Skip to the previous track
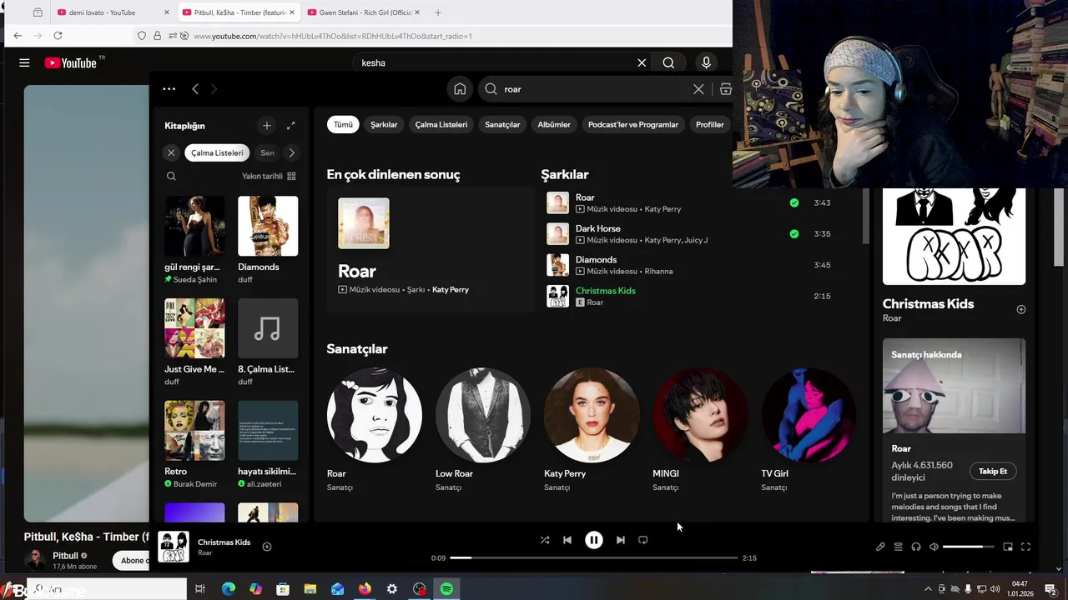Viewport: 1068px width, 600px height. click(x=567, y=540)
